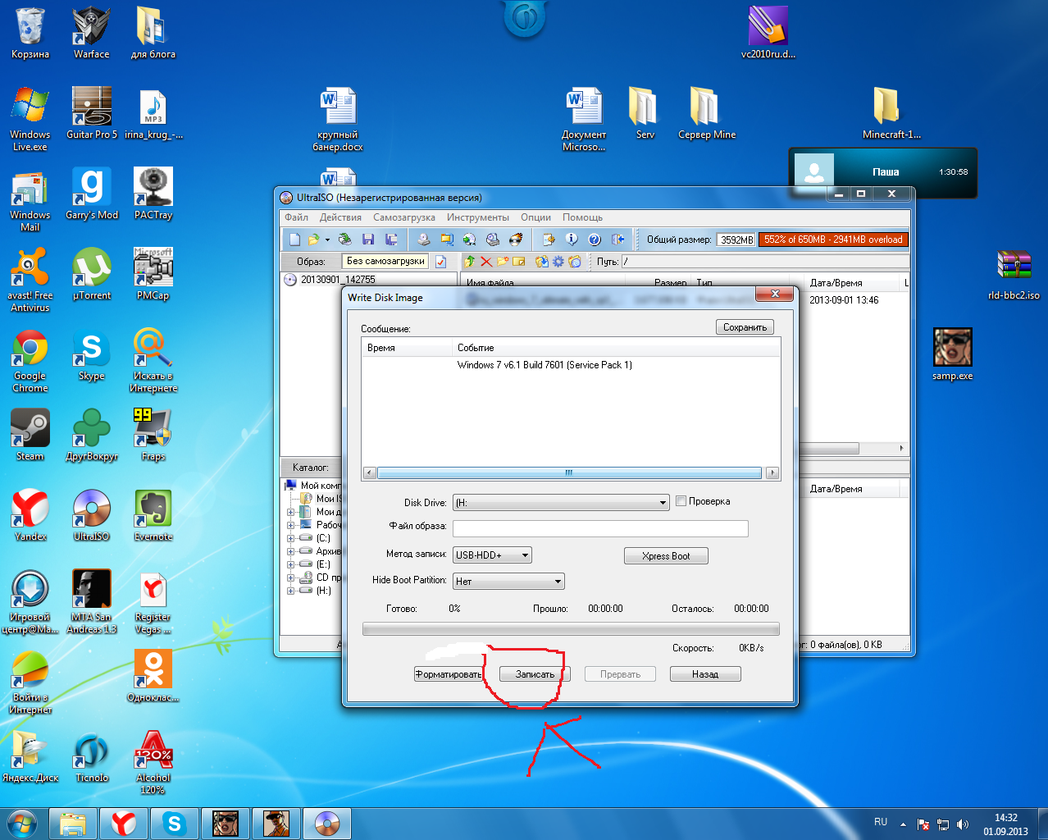Click the Прервать button
Viewport: 1048px width, 840px height.
point(620,674)
